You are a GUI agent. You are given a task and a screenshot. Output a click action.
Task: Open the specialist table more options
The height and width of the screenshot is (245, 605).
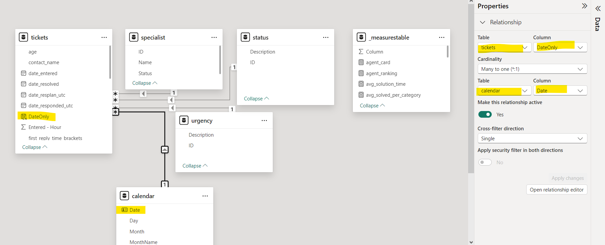[x=214, y=38]
